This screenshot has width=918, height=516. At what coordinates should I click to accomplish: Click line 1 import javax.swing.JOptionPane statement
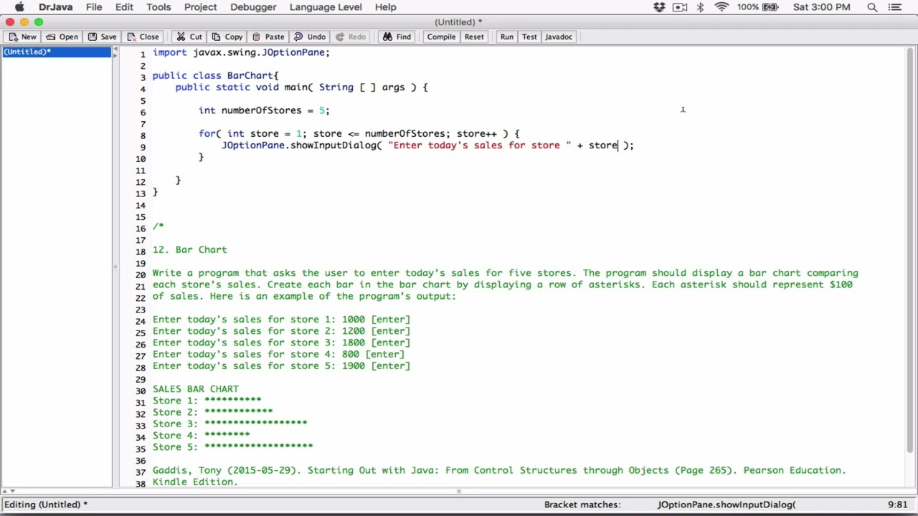[x=241, y=52]
